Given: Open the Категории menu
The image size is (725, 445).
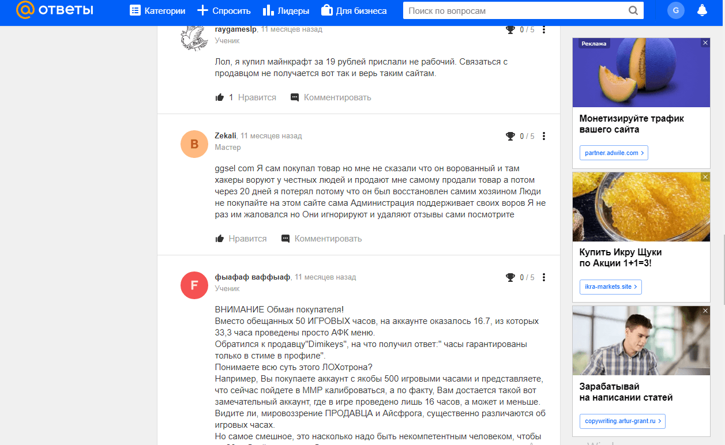Looking at the screenshot, I should (157, 10).
